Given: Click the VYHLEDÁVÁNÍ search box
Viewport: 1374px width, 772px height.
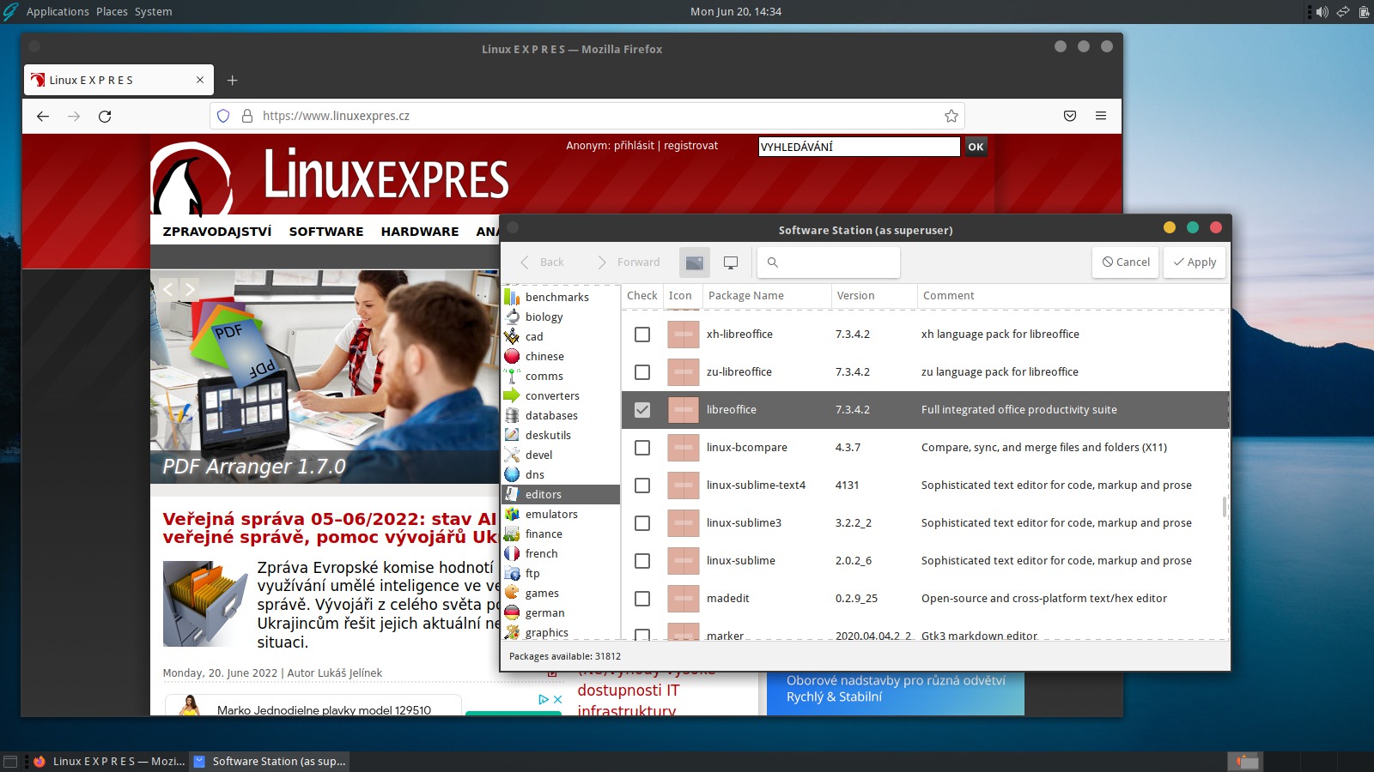Looking at the screenshot, I should pyautogui.click(x=859, y=147).
